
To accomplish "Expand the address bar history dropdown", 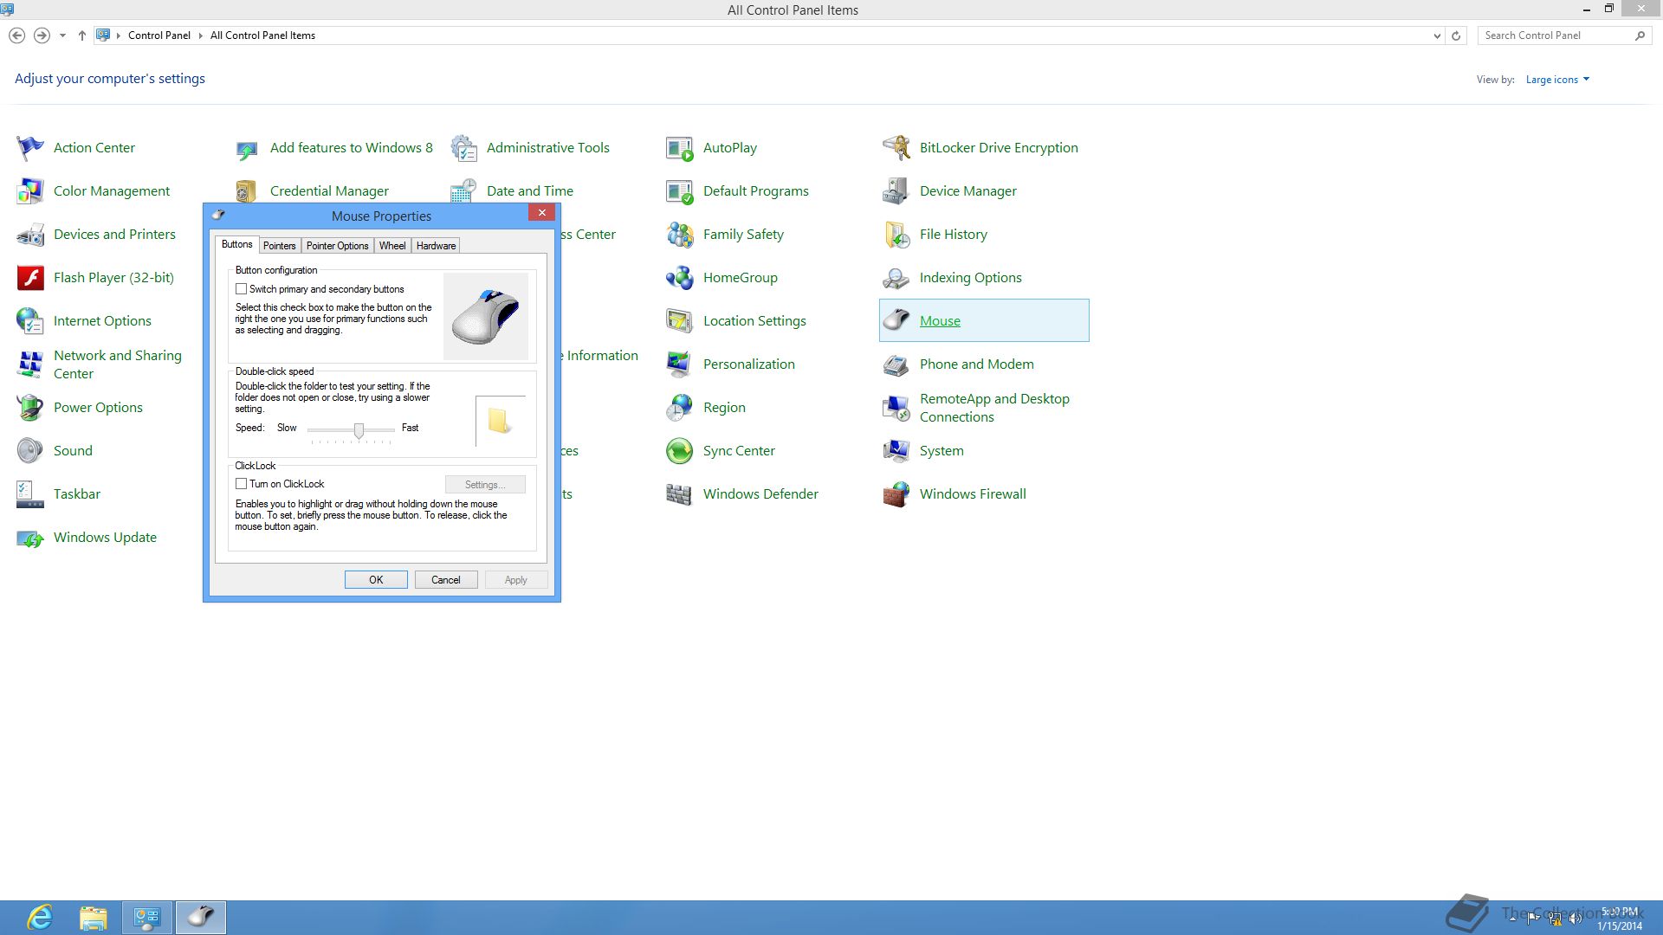I will coord(1437,35).
